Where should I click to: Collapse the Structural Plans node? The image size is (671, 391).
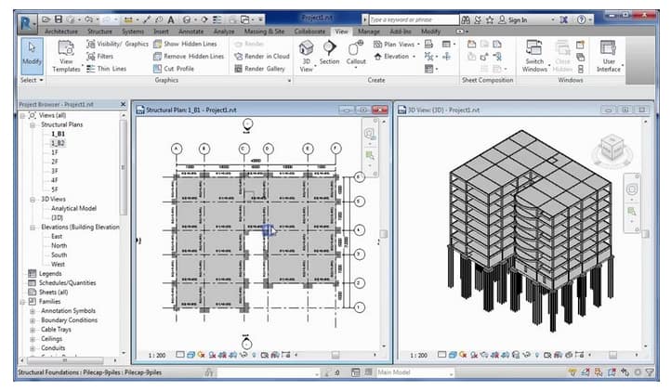[x=33, y=124]
